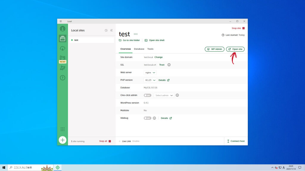Image resolution: width=305 pixels, height=171 pixels.
Task: Switch to the Tools tab
Action: point(150,49)
